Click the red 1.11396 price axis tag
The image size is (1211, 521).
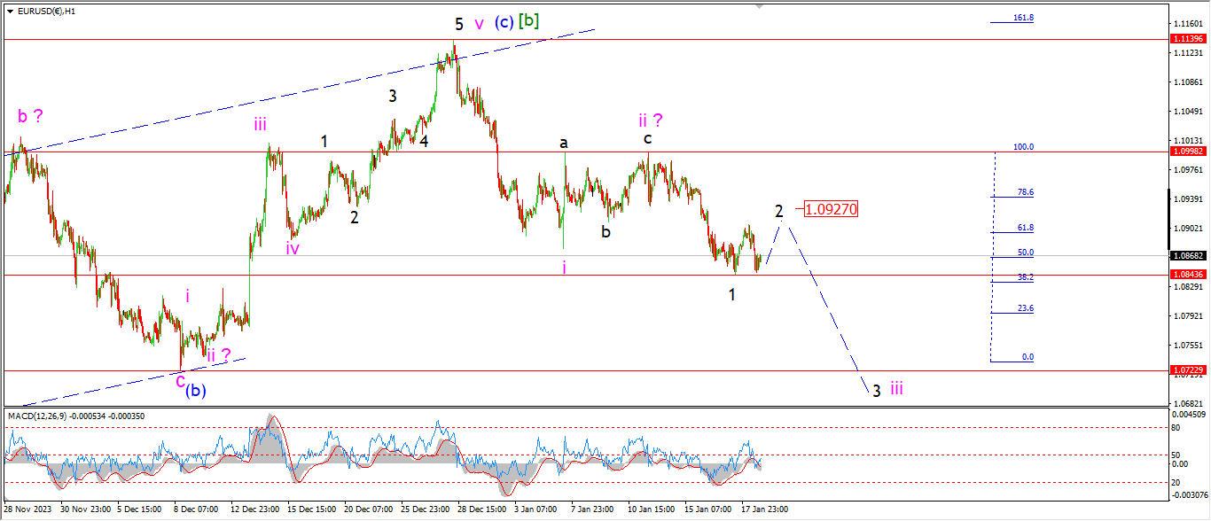coord(1186,39)
